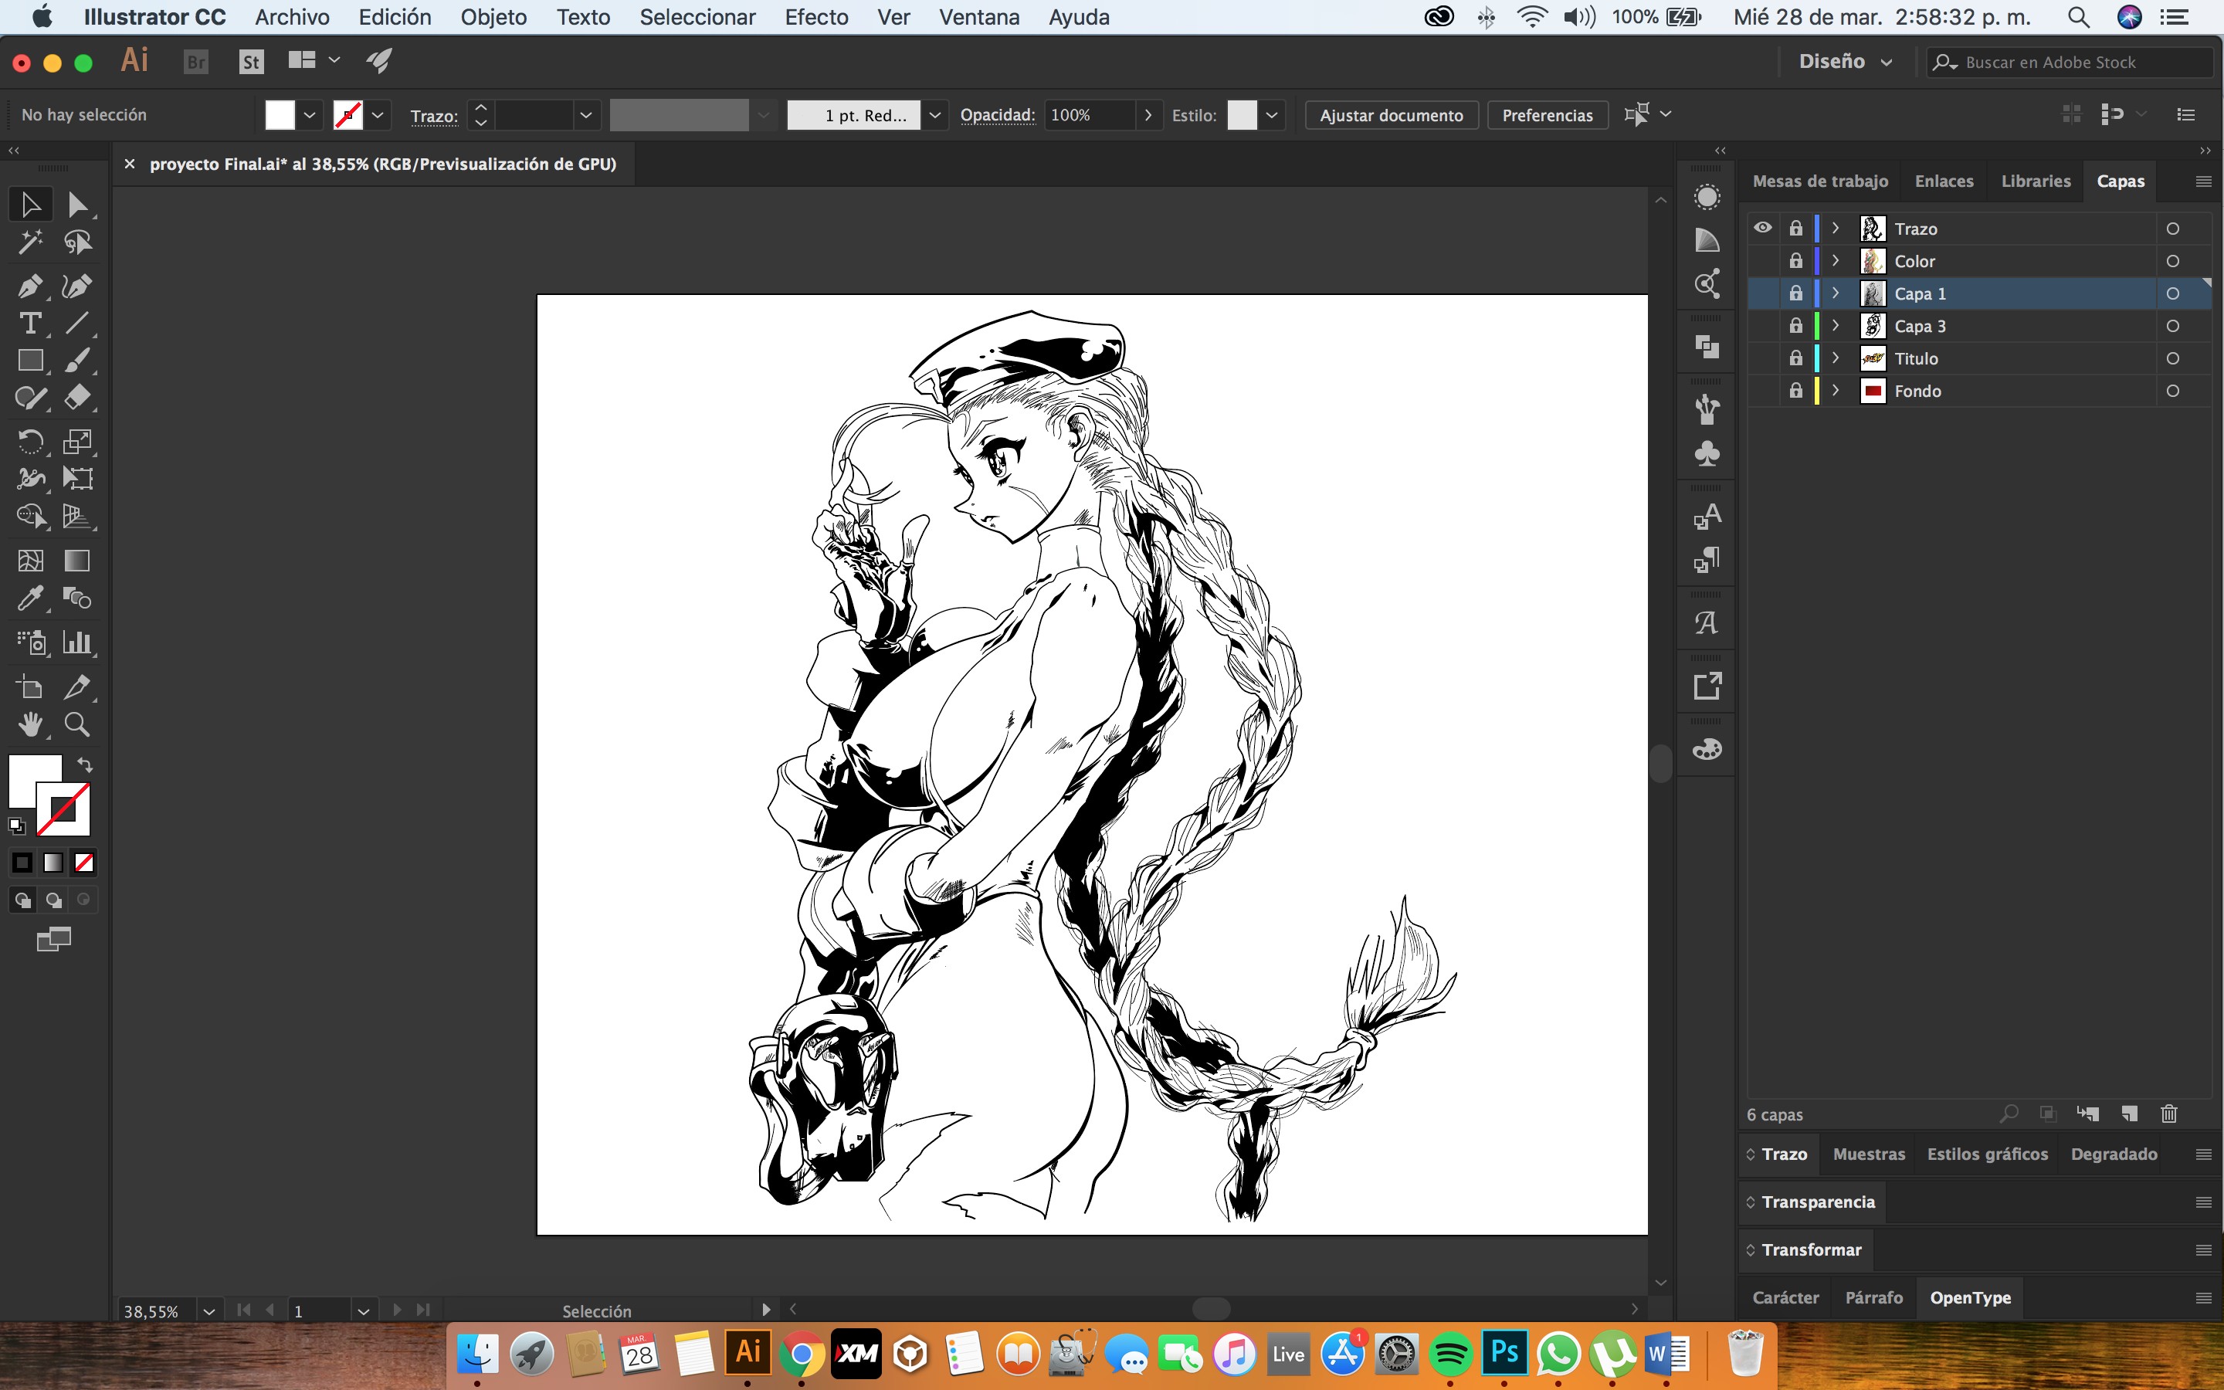This screenshot has height=1390, width=2224.
Task: Show the Color layer visibility box
Action: tap(1763, 261)
